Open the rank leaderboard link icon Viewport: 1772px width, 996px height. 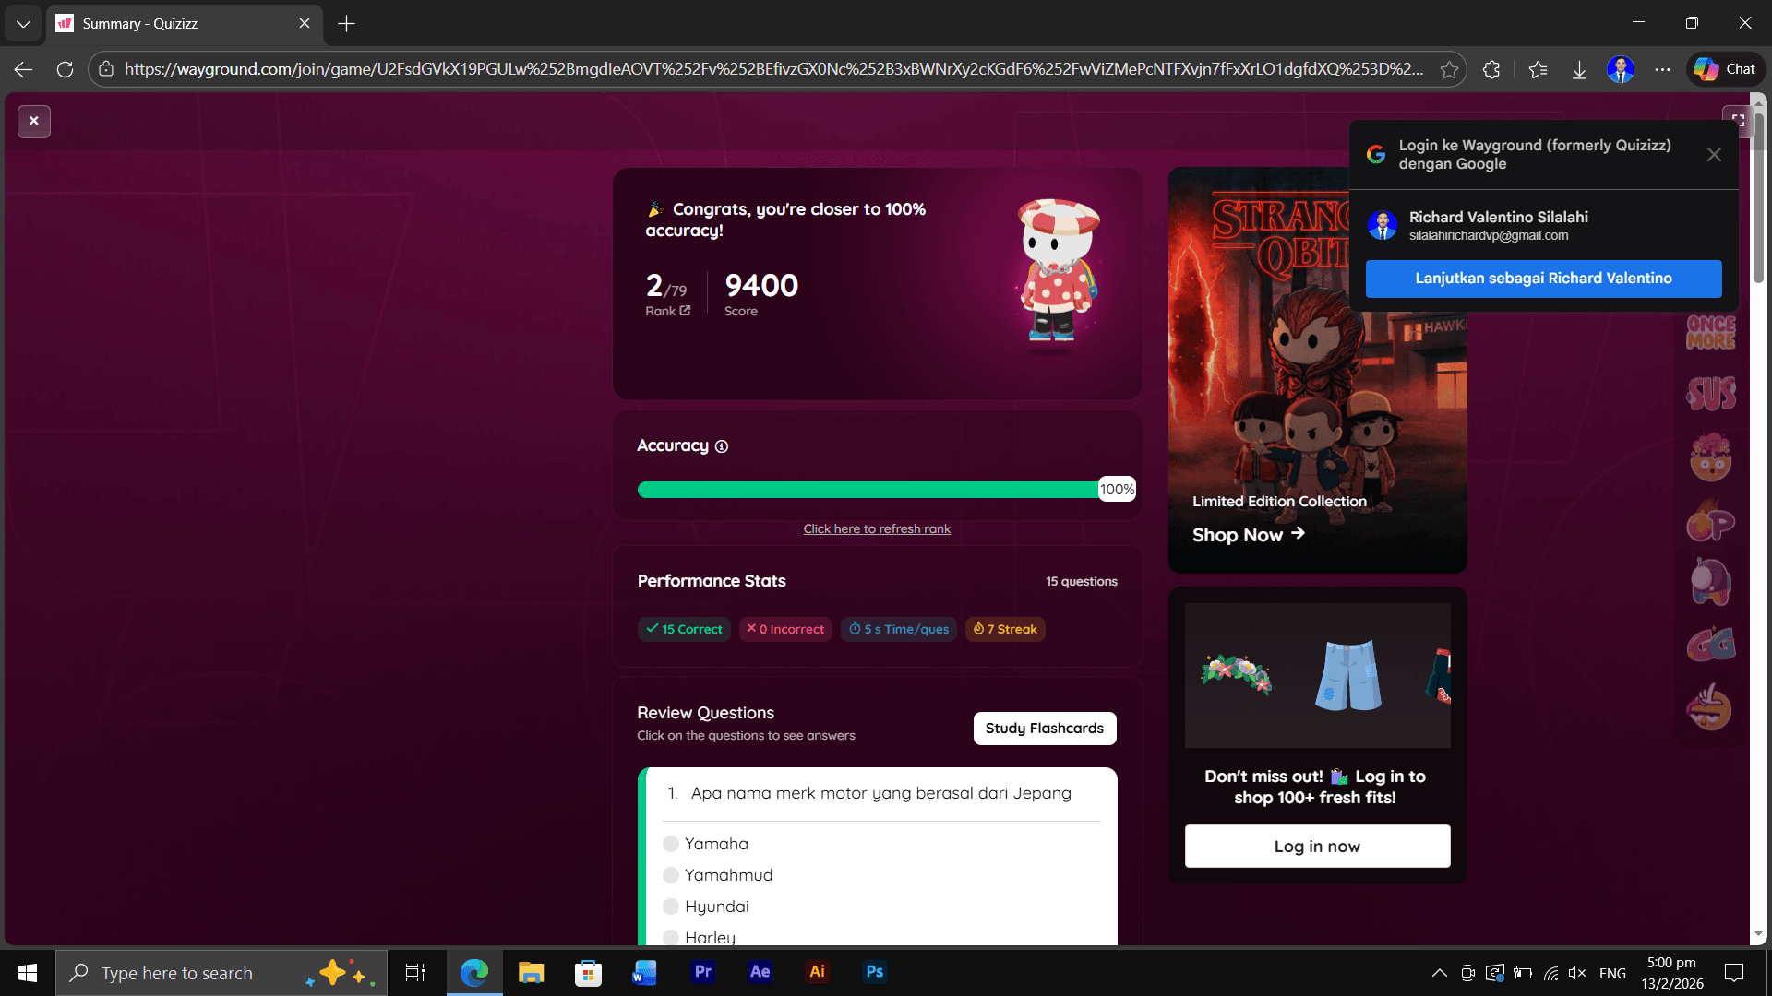click(685, 311)
